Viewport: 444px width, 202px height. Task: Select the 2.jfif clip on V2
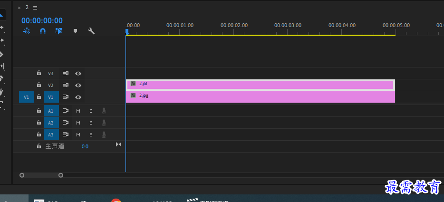260,85
